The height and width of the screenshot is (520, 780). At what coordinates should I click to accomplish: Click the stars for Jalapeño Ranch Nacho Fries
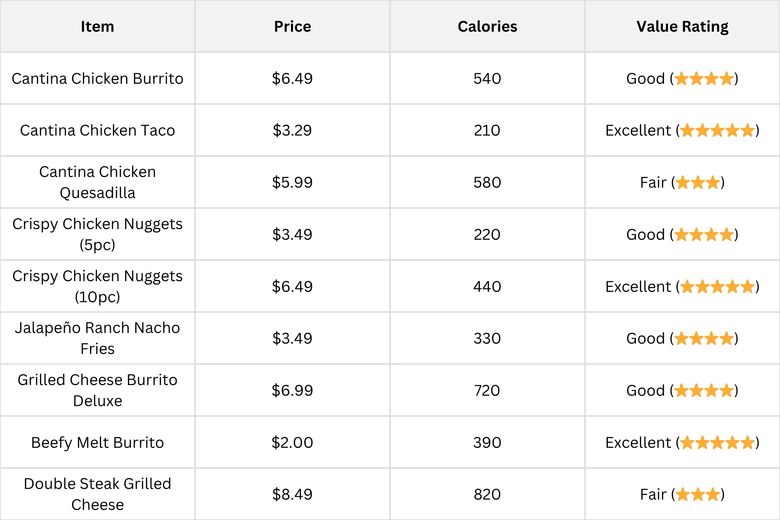tap(704, 339)
